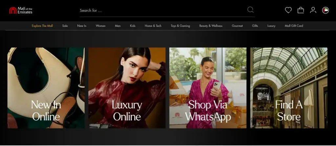Open Home & Tech category
Screen dimensions: 336x146
click(153, 26)
